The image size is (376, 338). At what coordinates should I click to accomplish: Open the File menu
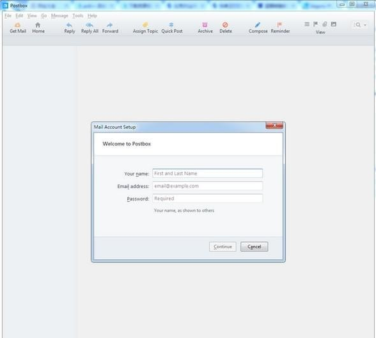(x=8, y=16)
